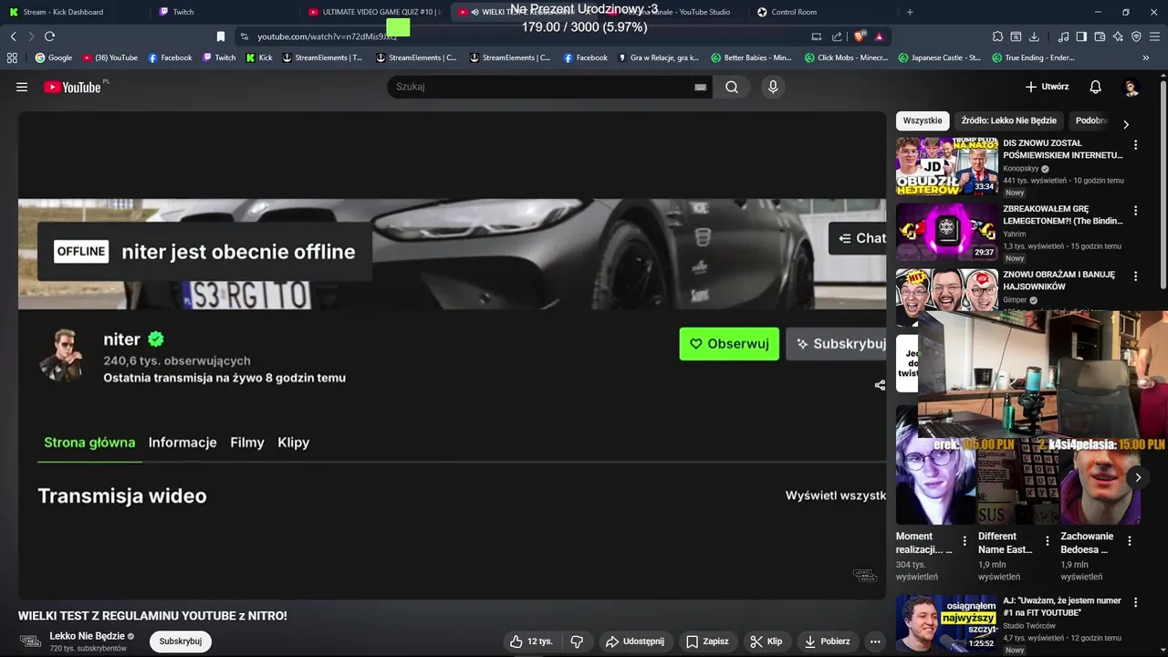Open the Moment realizacji short
This screenshot has height=657, width=1168.
tap(935, 465)
